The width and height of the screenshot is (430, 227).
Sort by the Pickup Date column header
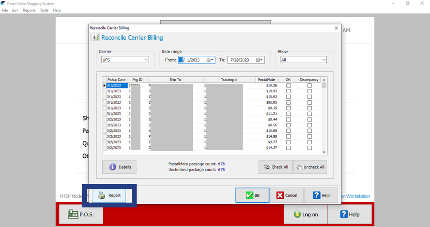(116, 80)
